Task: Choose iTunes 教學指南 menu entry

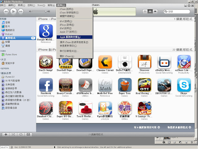Action: click(x=75, y=13)
